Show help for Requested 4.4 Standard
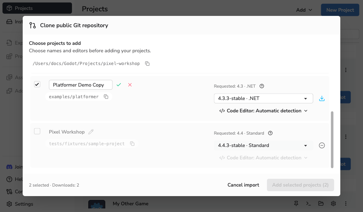Image resolution: width=363 pixels, height=212 pixels. [x=270, y=133]
